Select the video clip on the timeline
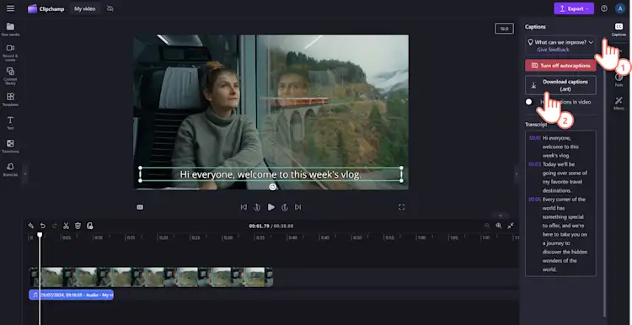Image resolution: width=632 pixels, height=325 pixels. point(151,277)
